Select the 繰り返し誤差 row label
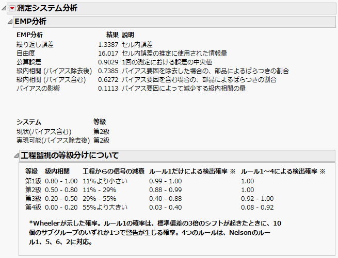 coord(35,44)
